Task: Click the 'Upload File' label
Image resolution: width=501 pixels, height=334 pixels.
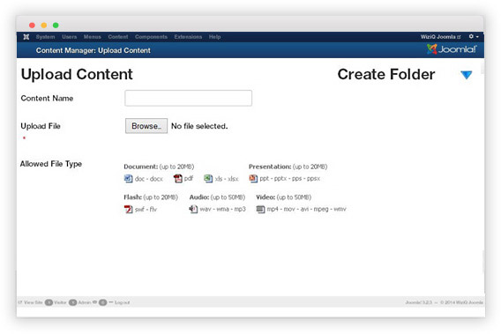Action: [41, 126]
